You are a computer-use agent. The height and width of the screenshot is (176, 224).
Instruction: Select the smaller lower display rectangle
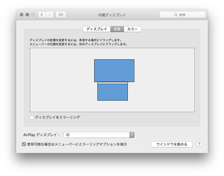[113, 92]
